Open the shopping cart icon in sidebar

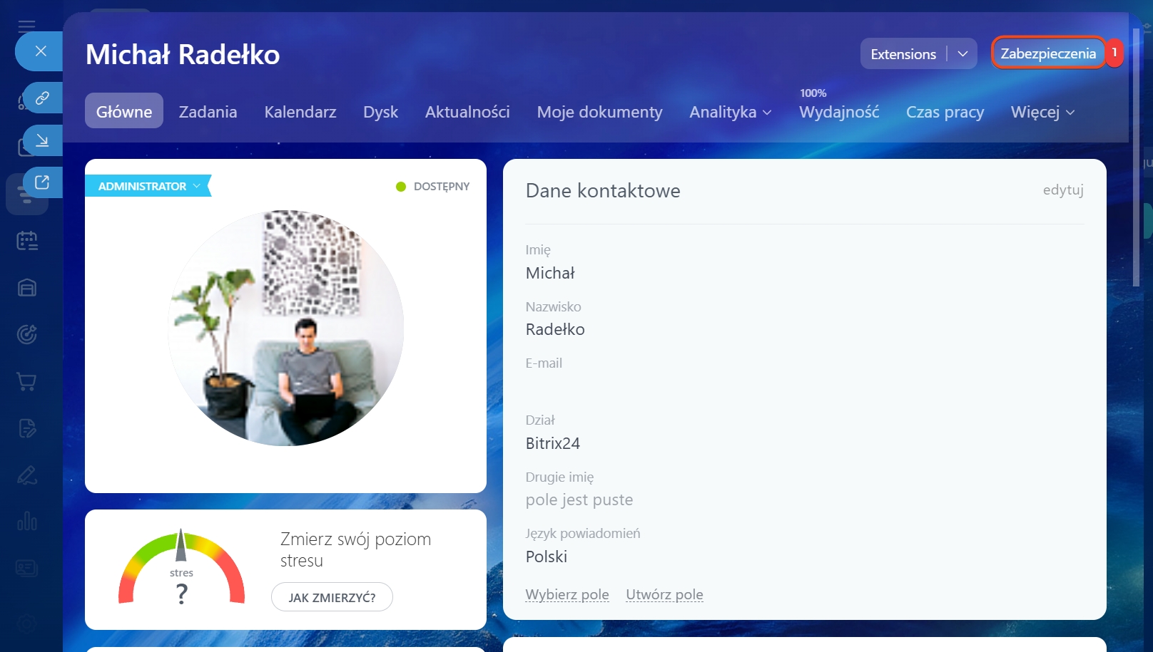27,382
